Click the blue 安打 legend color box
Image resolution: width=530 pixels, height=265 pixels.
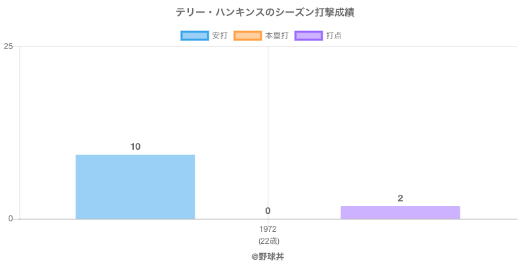[195, 36]
